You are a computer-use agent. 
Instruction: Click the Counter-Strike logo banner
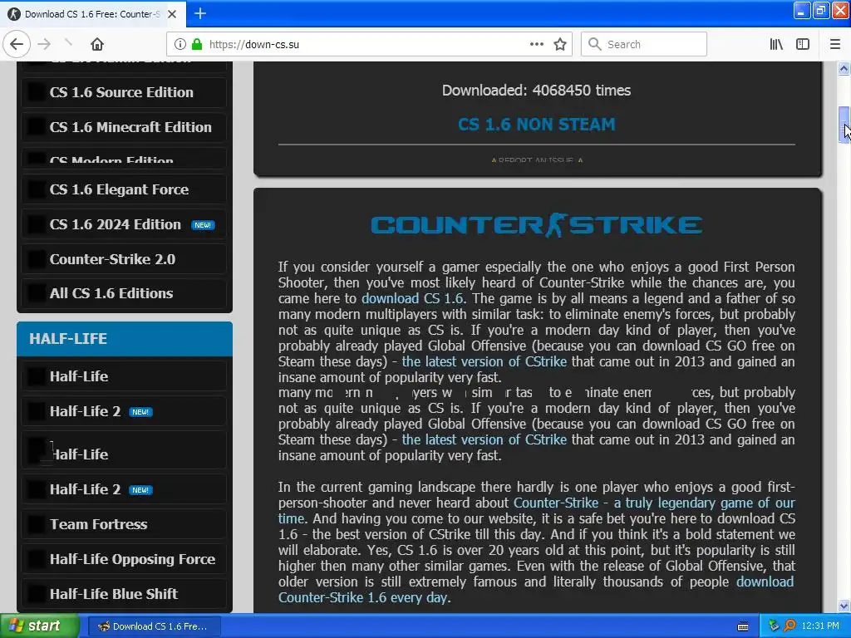pos(536,225)
